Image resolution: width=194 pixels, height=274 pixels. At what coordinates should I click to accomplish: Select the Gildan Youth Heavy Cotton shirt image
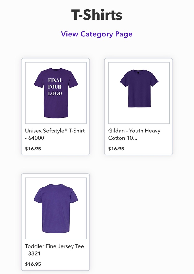(139, 93)
